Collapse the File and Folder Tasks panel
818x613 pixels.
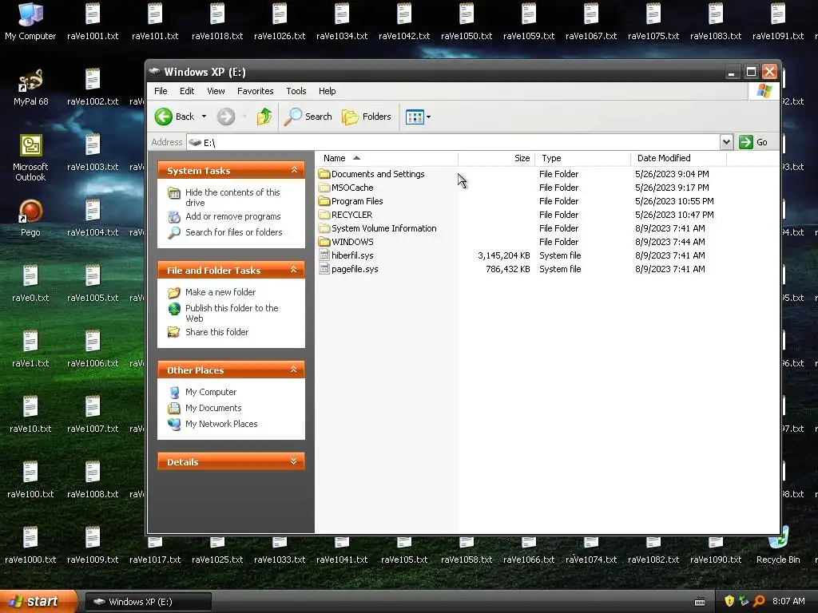(294, 270)
